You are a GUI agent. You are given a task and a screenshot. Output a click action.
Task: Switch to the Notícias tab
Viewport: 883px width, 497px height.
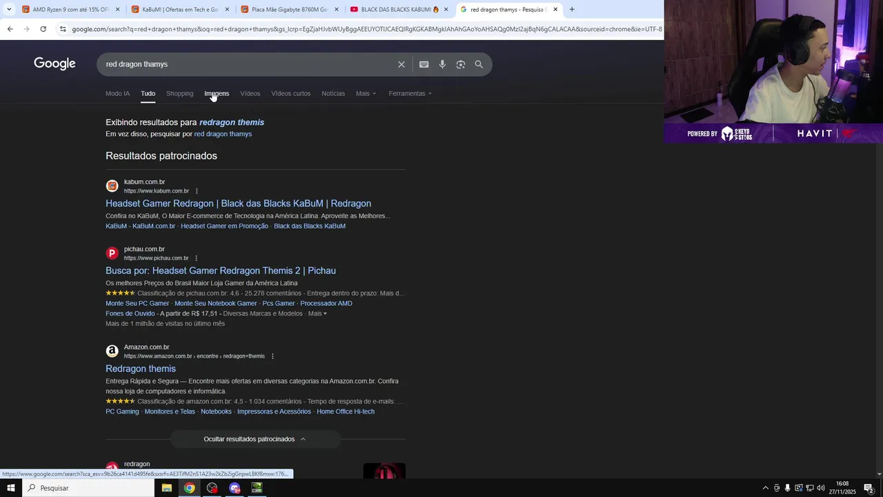333,93
